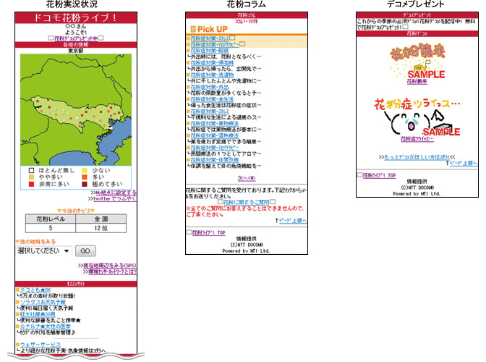Open the 花粉症ツライッス… link under the image
This screenshot has height=362, width=486.
417,139
